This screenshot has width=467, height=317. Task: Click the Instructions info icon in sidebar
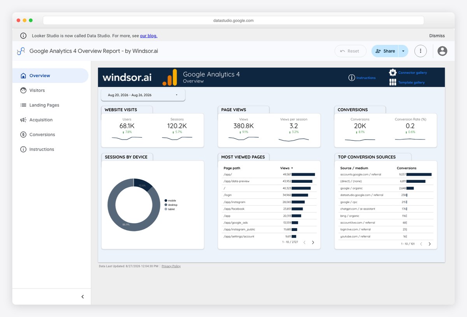pos(23,149)
